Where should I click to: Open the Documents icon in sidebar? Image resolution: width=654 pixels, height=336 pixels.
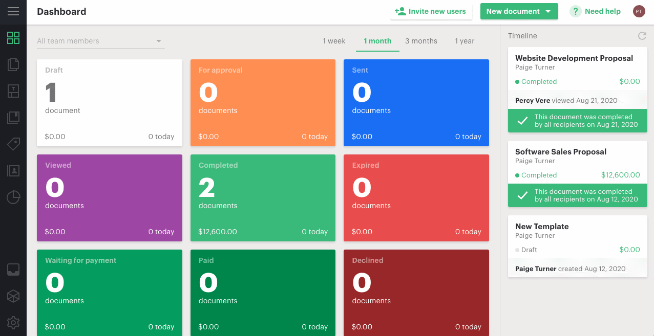click(x=13, y=64)
